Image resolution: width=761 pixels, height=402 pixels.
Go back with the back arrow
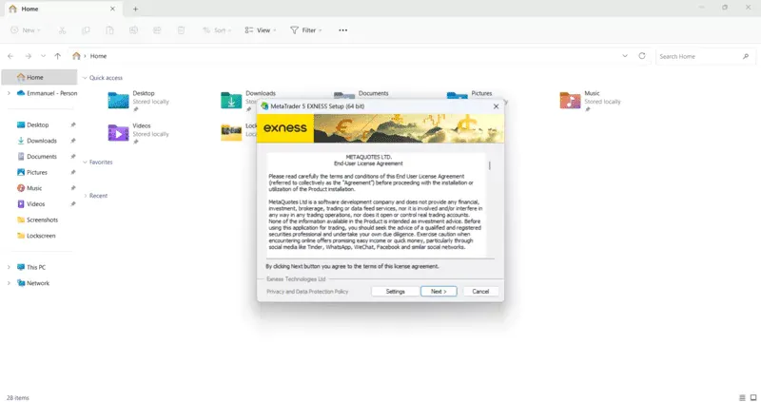tap(10, 56)
